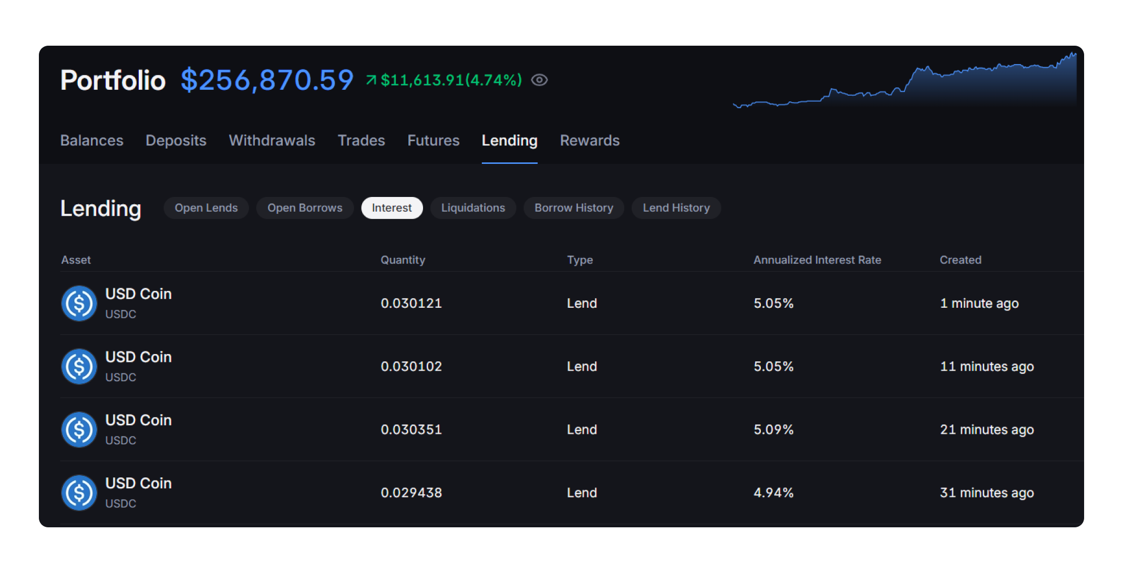Screen dimensions: 1123x573
Task: Open Borrow History filter
Action: [573, 208]
